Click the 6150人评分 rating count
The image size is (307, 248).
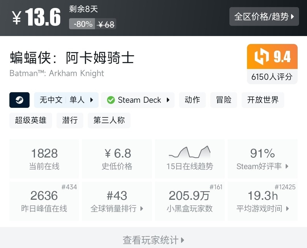point(272,77)
